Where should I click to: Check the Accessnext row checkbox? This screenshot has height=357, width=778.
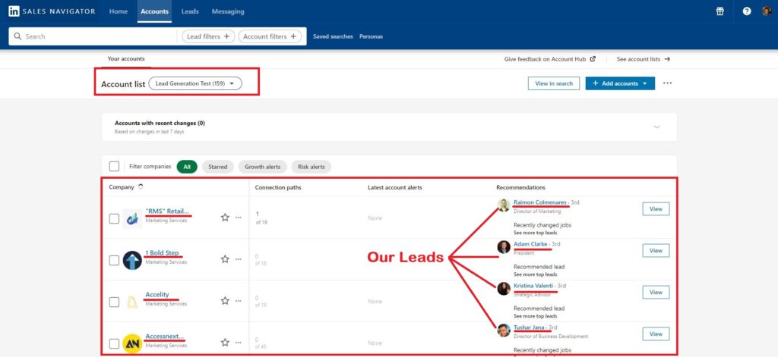pyautogui.click(x=114, y=343)
